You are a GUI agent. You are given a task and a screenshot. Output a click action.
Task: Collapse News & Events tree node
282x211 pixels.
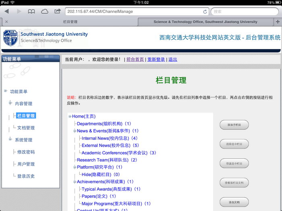[x=75, y=131]
